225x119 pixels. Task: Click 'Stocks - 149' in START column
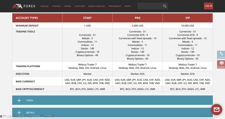pyautogui.click(x=87, y=48)
